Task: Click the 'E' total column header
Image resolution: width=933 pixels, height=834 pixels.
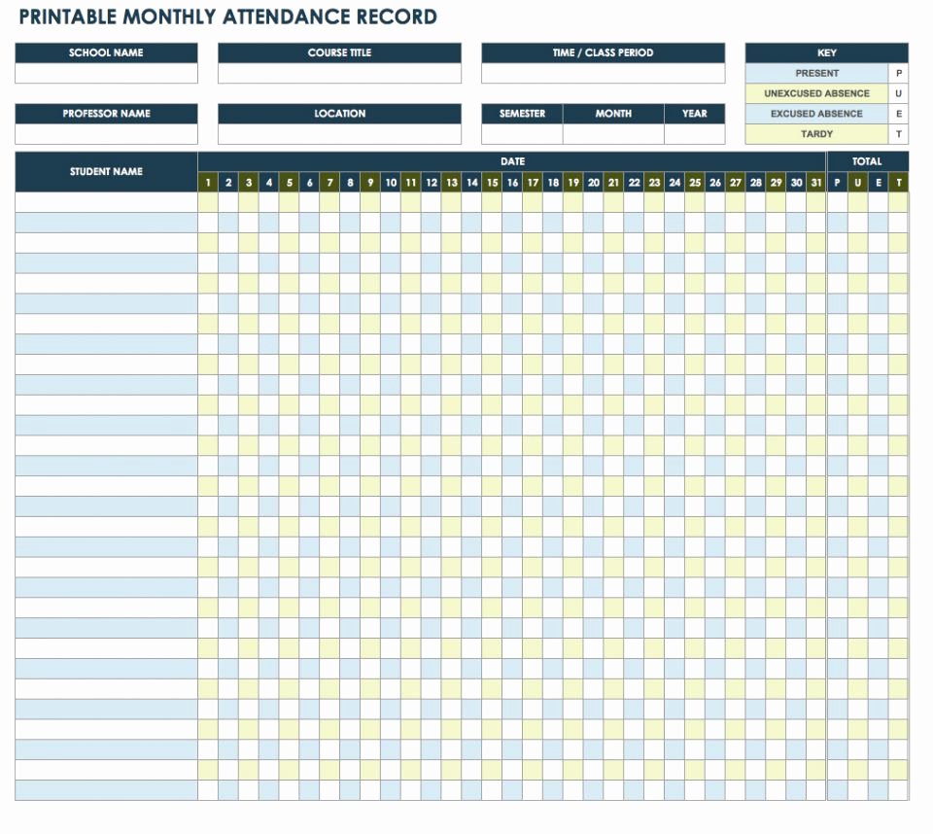Action: (x=878, y=182)
